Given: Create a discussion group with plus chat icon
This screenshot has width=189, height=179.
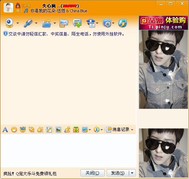Looking at the screenshot, I should pos(77,23).
